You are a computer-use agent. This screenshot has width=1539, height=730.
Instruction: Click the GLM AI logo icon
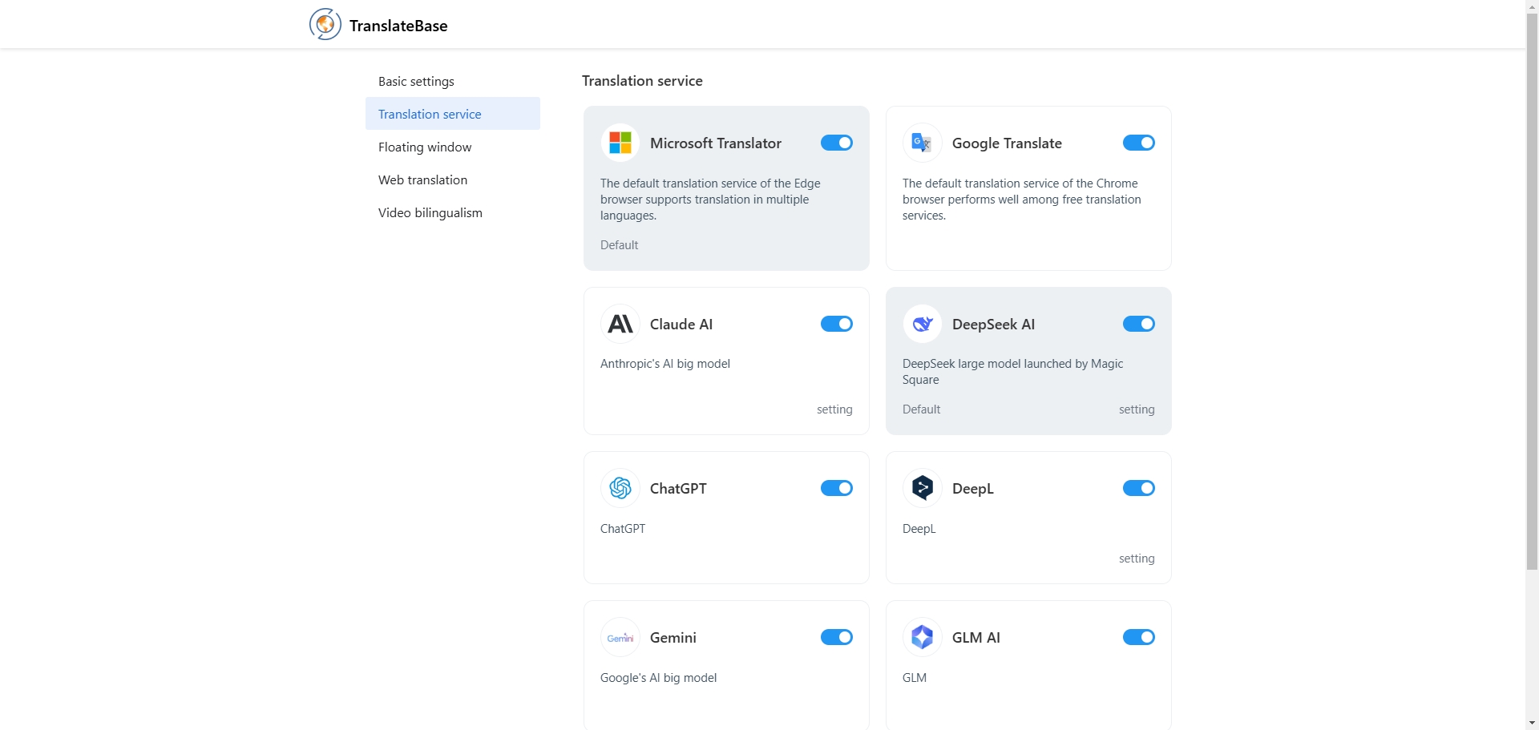pyautogui.click(x=923, y=637)
